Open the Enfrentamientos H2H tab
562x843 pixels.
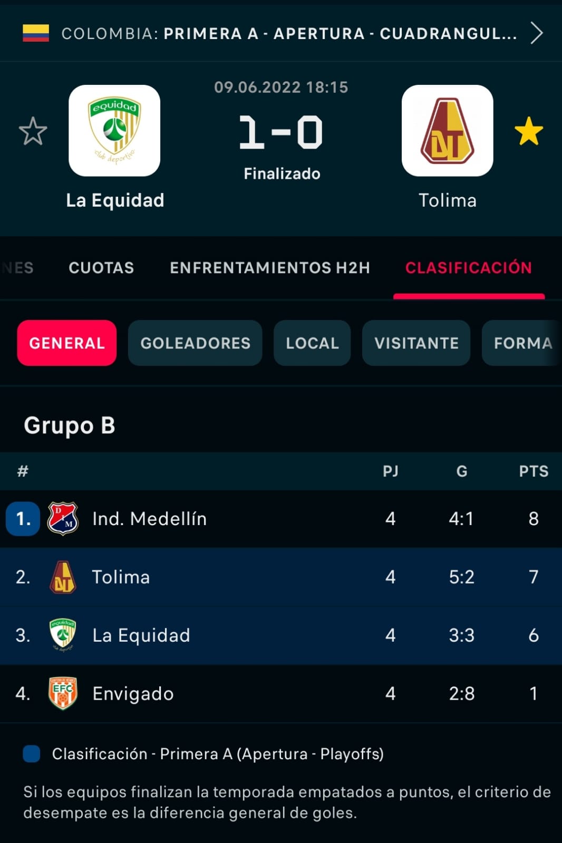(x=269, y=268)
